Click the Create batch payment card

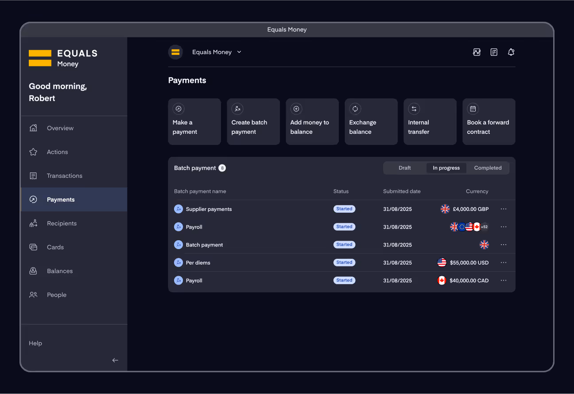point(253,121)
